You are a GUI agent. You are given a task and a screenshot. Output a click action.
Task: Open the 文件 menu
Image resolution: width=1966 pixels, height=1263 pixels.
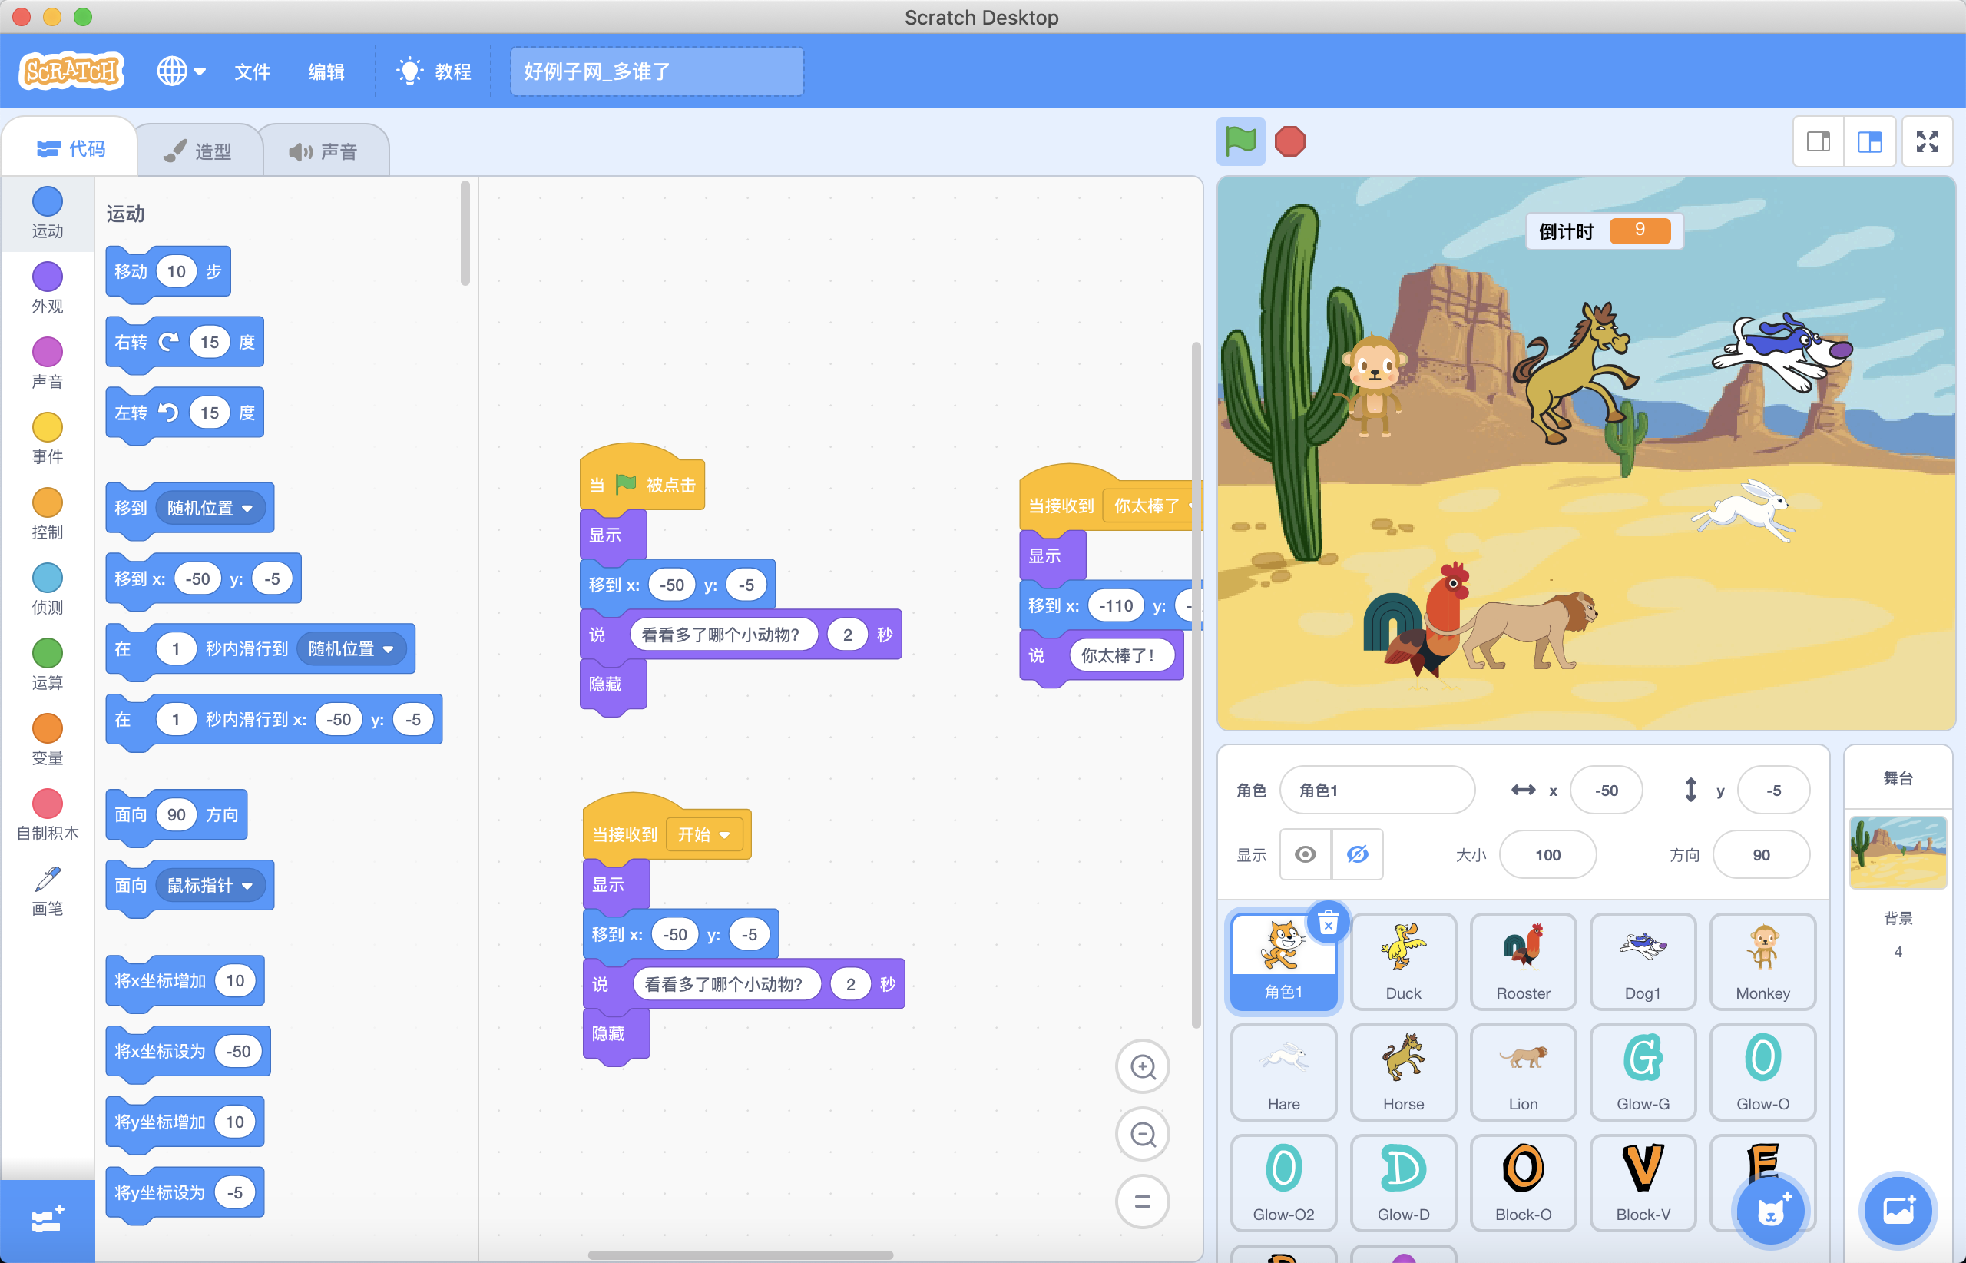pyautogui.click(x=252, y=71)
